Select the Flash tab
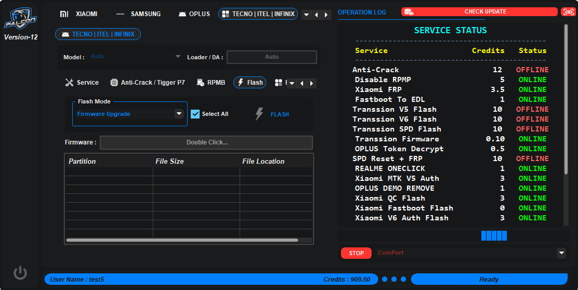The height and width of the screenshot is (290, 578). coord(250,83)
